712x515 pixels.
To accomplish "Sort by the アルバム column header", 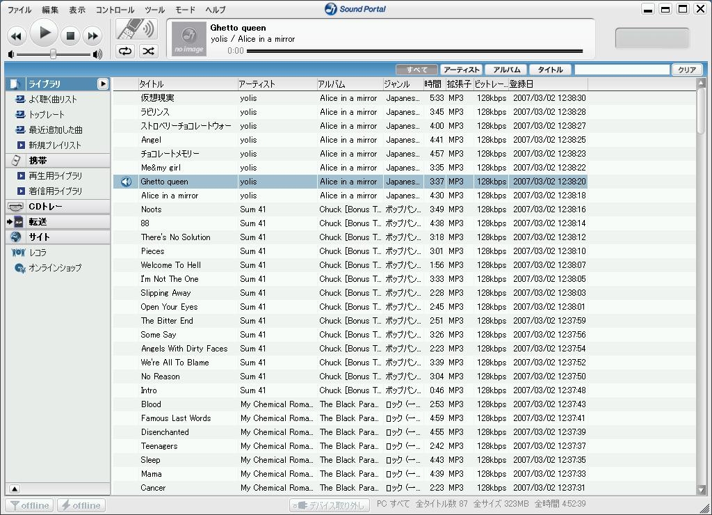I will tap(350, 84).
